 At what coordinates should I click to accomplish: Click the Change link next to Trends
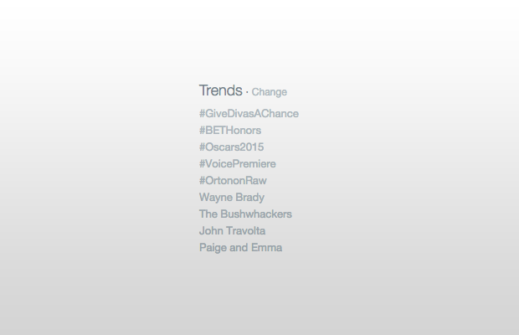[x=269, y=92]
